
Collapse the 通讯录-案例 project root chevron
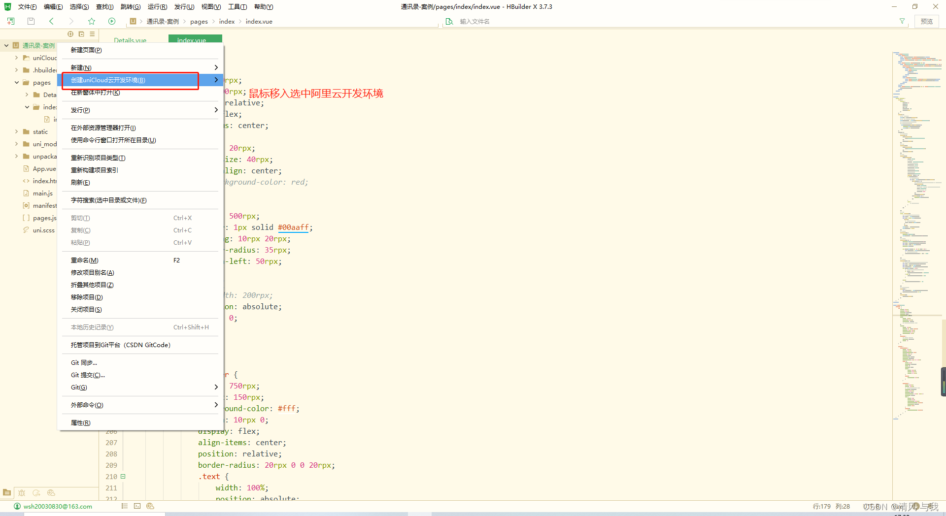(x=6, y=45)
